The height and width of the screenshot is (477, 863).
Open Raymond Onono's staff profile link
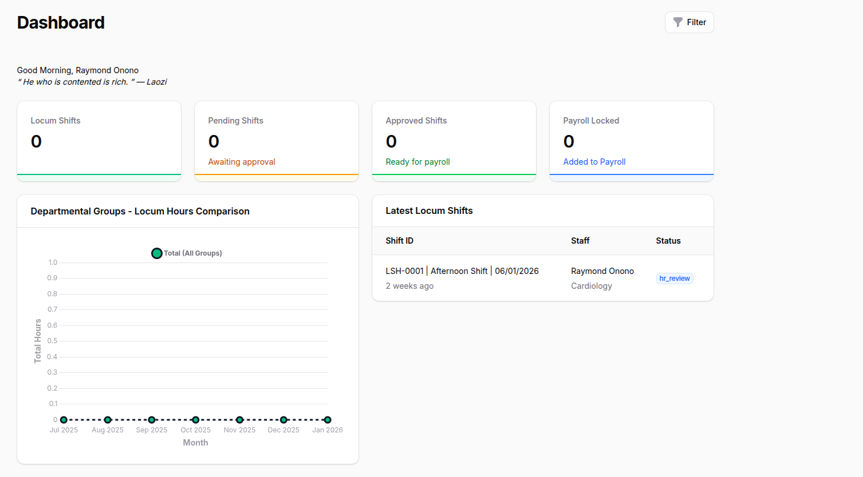click(602, 271)
